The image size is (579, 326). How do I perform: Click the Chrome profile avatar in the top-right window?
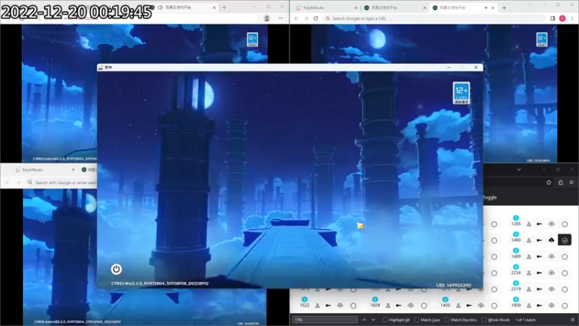click(562, 18)
